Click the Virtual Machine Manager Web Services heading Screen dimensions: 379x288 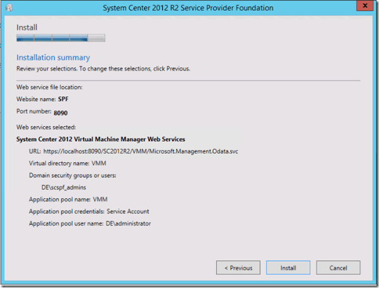coord(101,139)
